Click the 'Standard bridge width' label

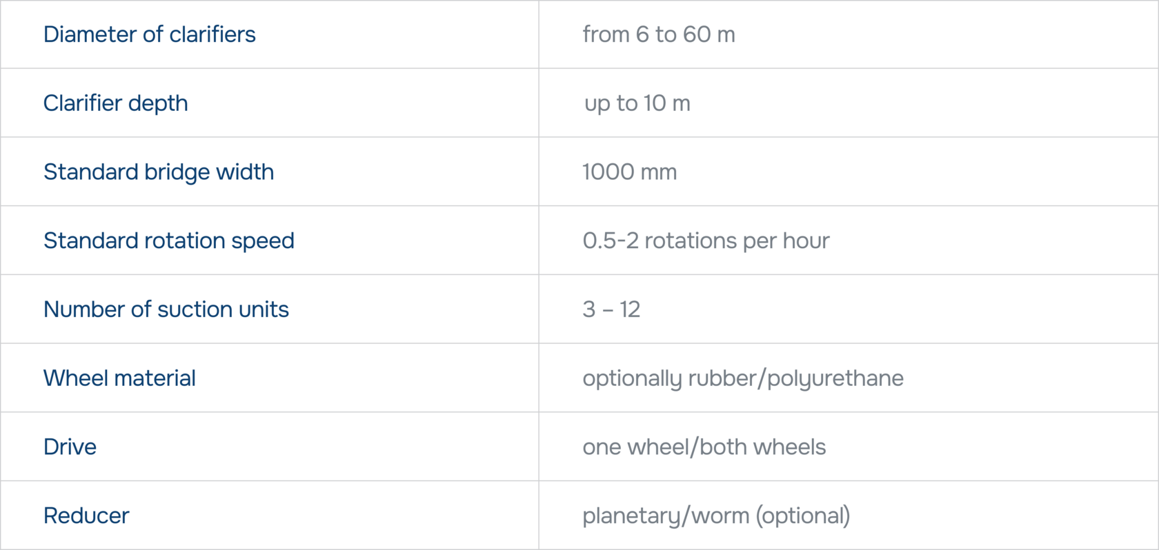(159, 172)
